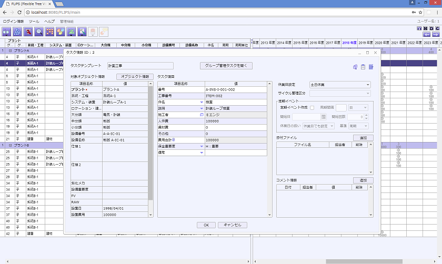Open the ツール menu

pyautogui.click(x=34, y=22)
